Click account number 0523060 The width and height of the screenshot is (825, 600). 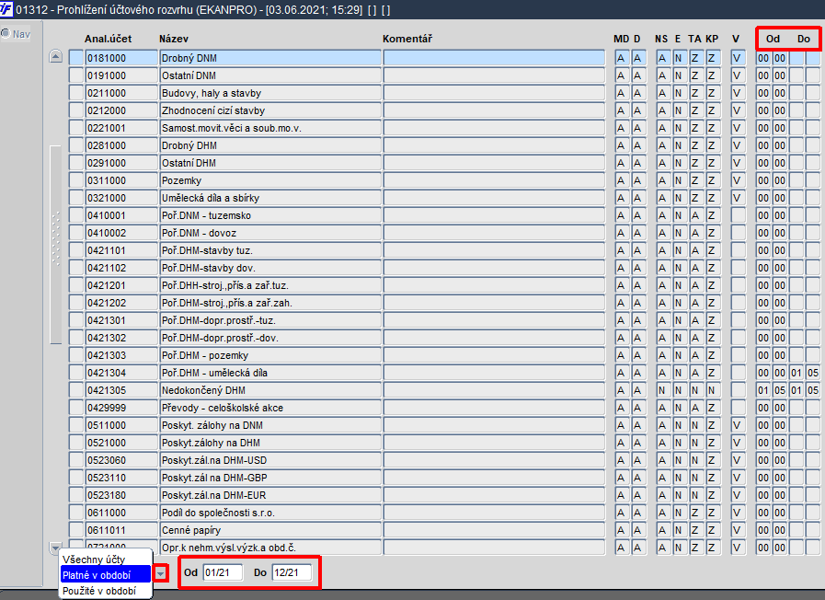coord(121,460)
